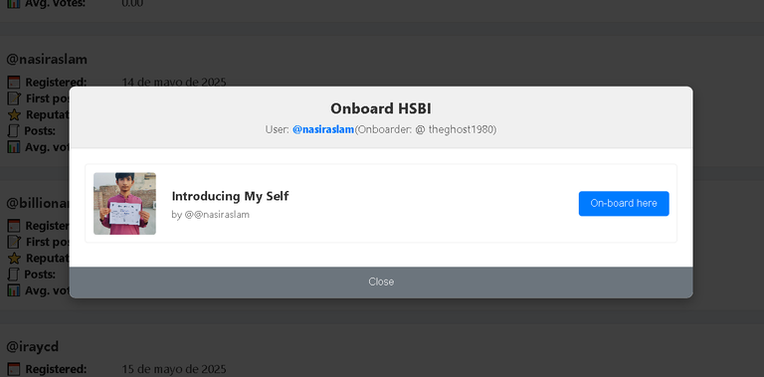
Task: Click calendar icon beside @nasiraslam's Registered label
Action: (14, 82)
